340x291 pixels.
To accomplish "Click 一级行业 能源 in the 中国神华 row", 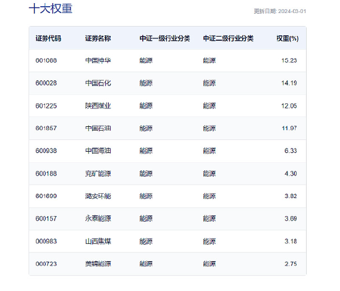I will [x=146, y=61].
